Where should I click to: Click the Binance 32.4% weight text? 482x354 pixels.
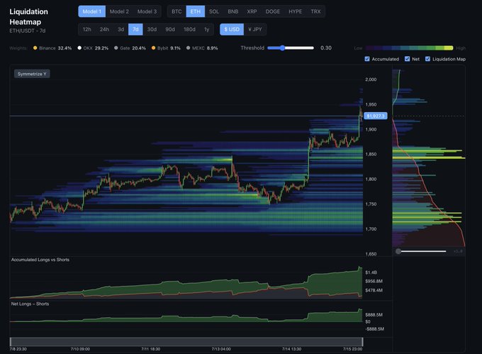click(x=55, y=48)
